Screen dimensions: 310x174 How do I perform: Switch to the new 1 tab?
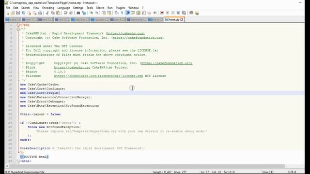point(29,19)
